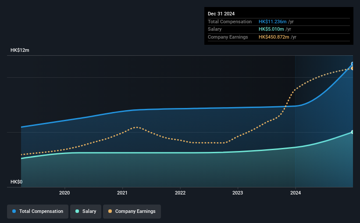Toggle the Company Earnings legend button
Viewport: 360px width, 223px height.
tap(132, 212)
